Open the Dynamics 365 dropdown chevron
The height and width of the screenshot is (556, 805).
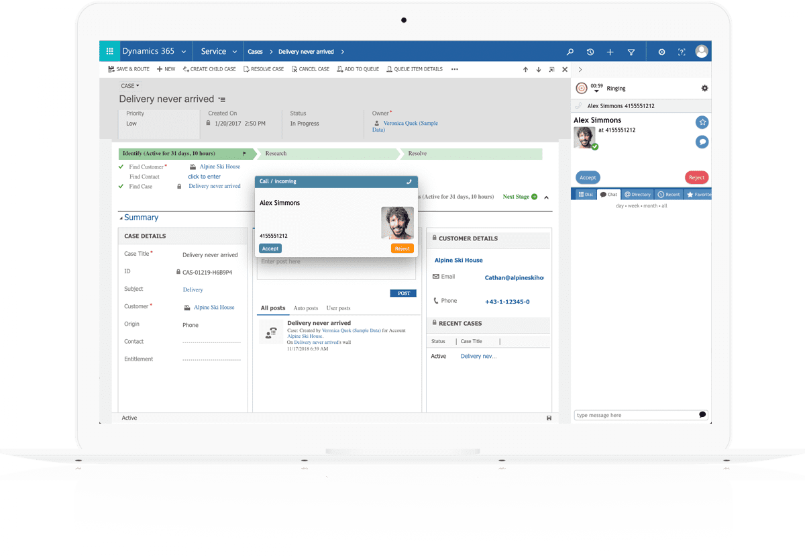tap(184, 52)
